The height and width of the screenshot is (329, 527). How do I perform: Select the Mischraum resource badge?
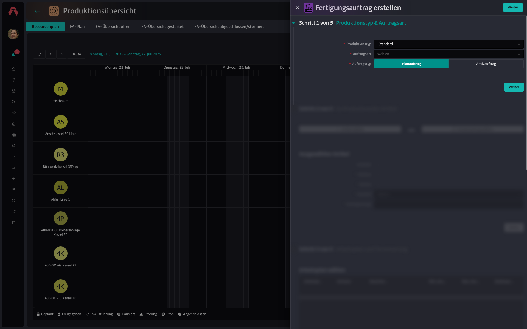60,89
